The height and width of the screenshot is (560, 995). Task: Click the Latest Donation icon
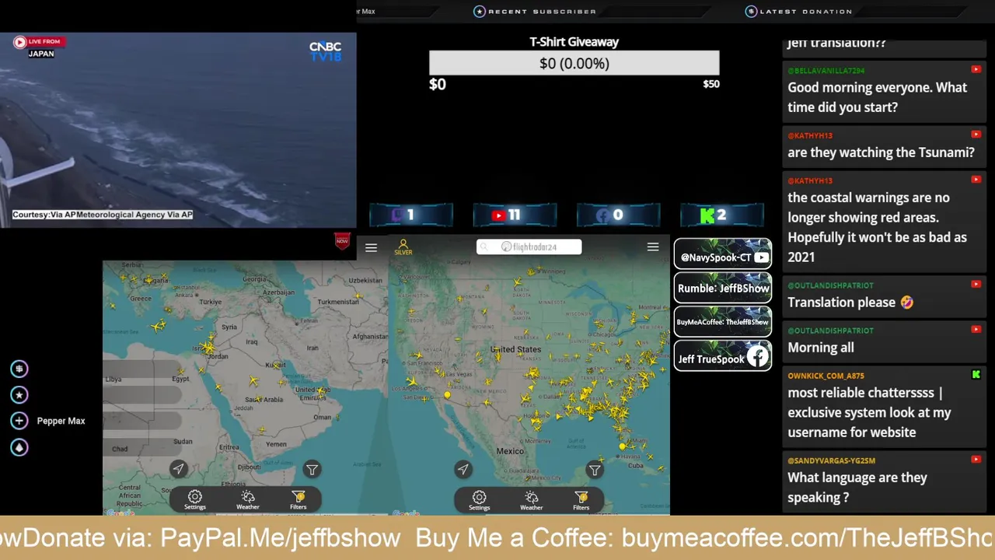(x=751, y=11)
